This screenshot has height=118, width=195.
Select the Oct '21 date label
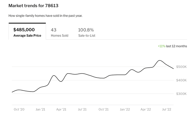coord(104,109)
